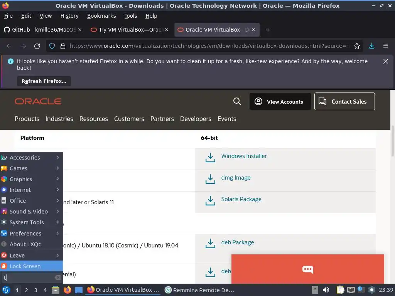395x296 pixels.
Task: Open the Firefox downloads panel icon
Action: coord(371,46)
